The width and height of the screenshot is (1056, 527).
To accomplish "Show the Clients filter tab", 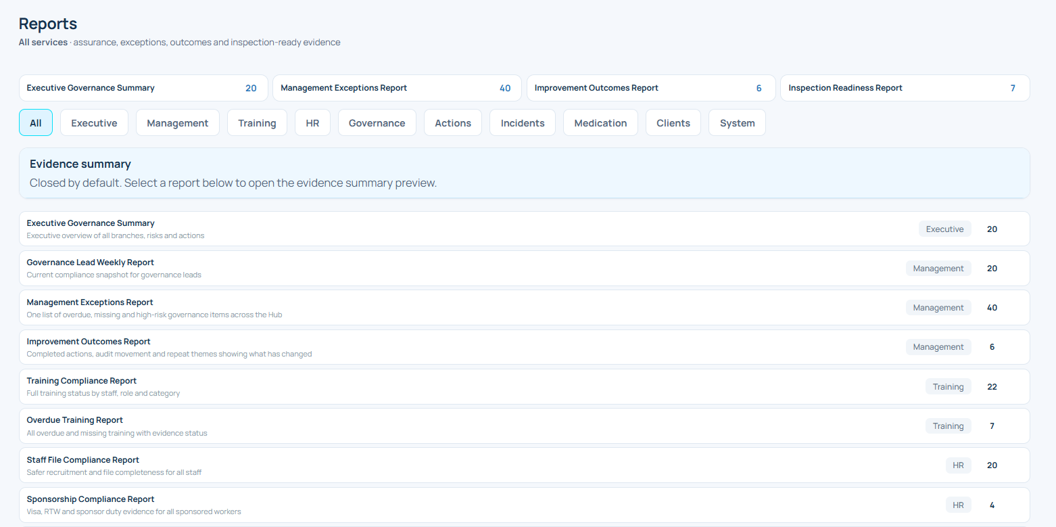I will click(x=673, y=122).
